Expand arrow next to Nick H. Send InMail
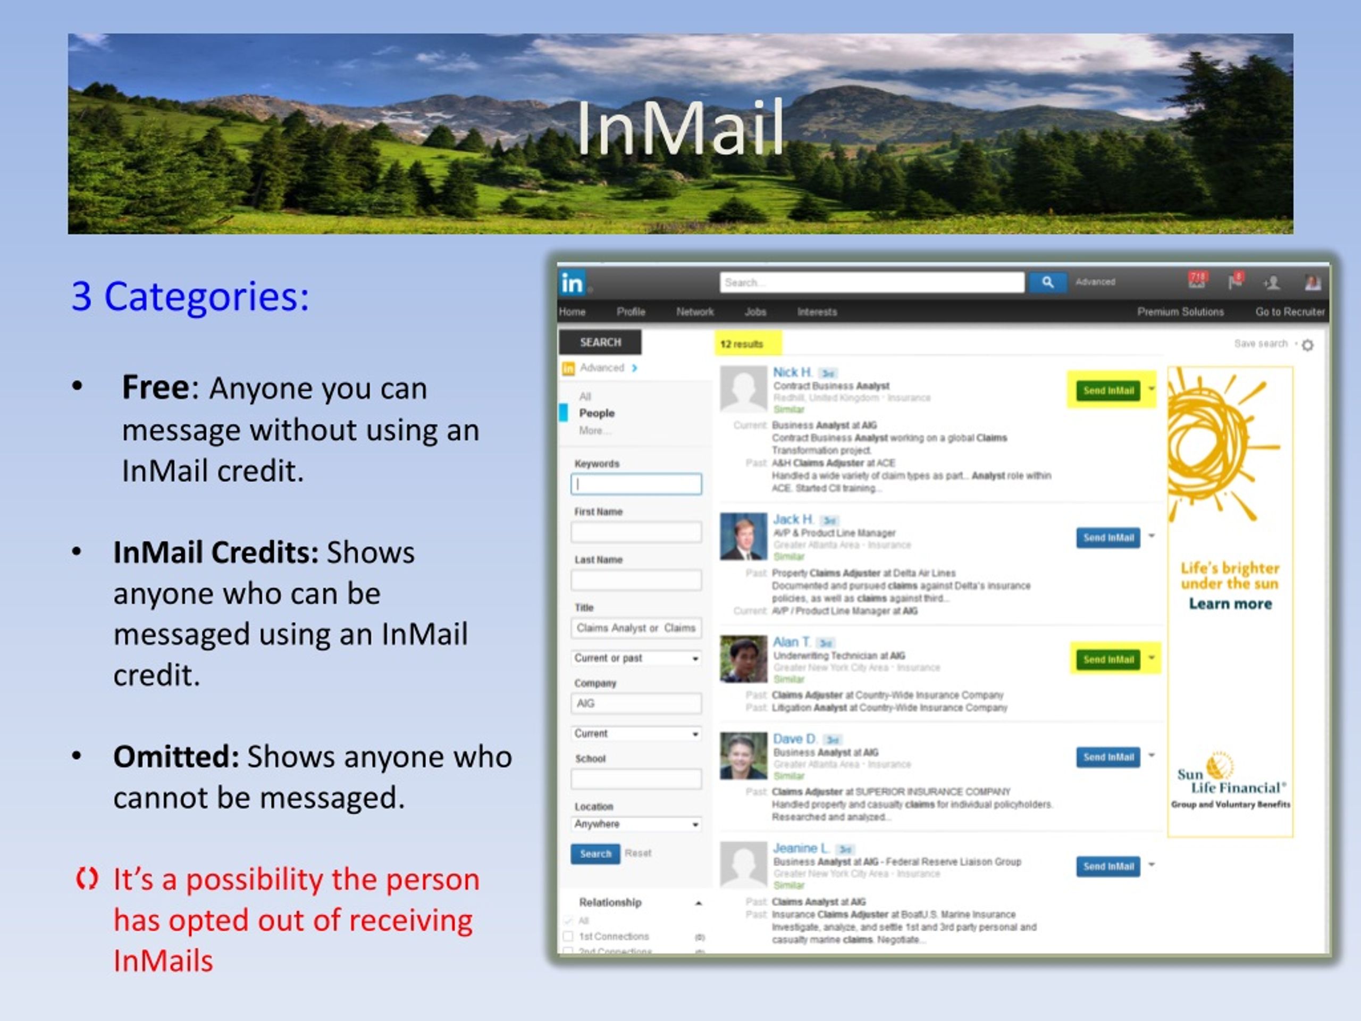This screenshot has width=1361, height=1021. tap(1152, 389)
